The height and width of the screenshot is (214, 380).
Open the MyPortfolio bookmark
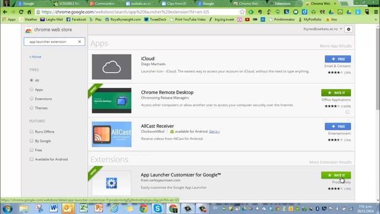(x=310, y=20)
